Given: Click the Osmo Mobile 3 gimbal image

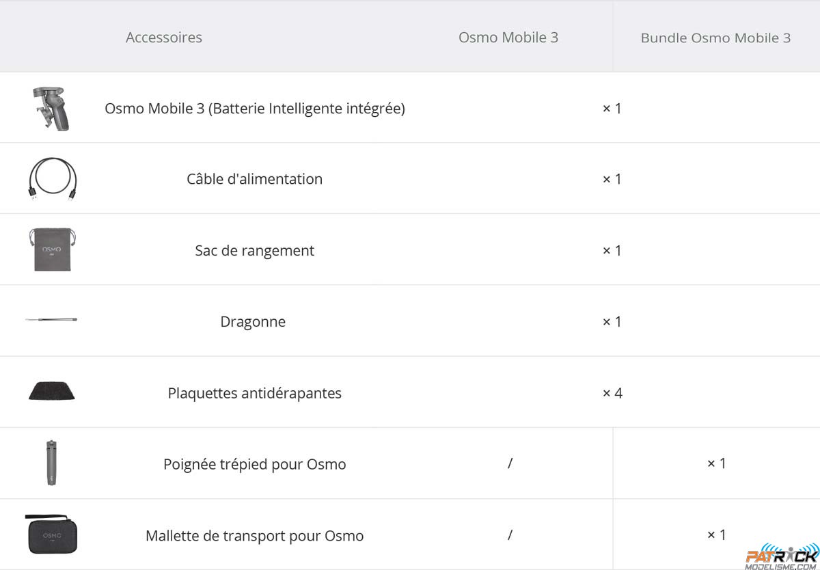Looking at the screenshot, I should coord(52,108).
